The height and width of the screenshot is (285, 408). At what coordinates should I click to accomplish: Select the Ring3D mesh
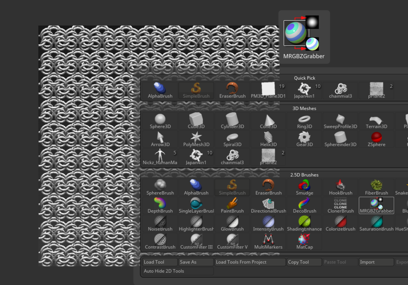tap(304, 121)
